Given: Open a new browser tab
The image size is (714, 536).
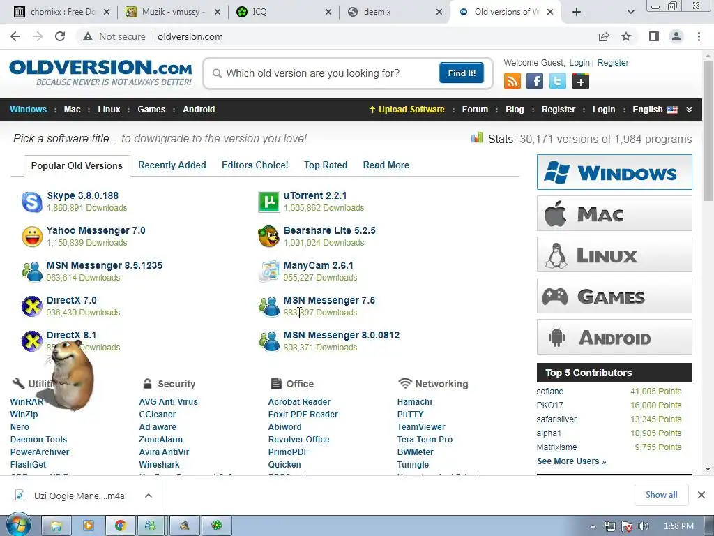Looking at the screenshot, I should click(x=577, y=12).
